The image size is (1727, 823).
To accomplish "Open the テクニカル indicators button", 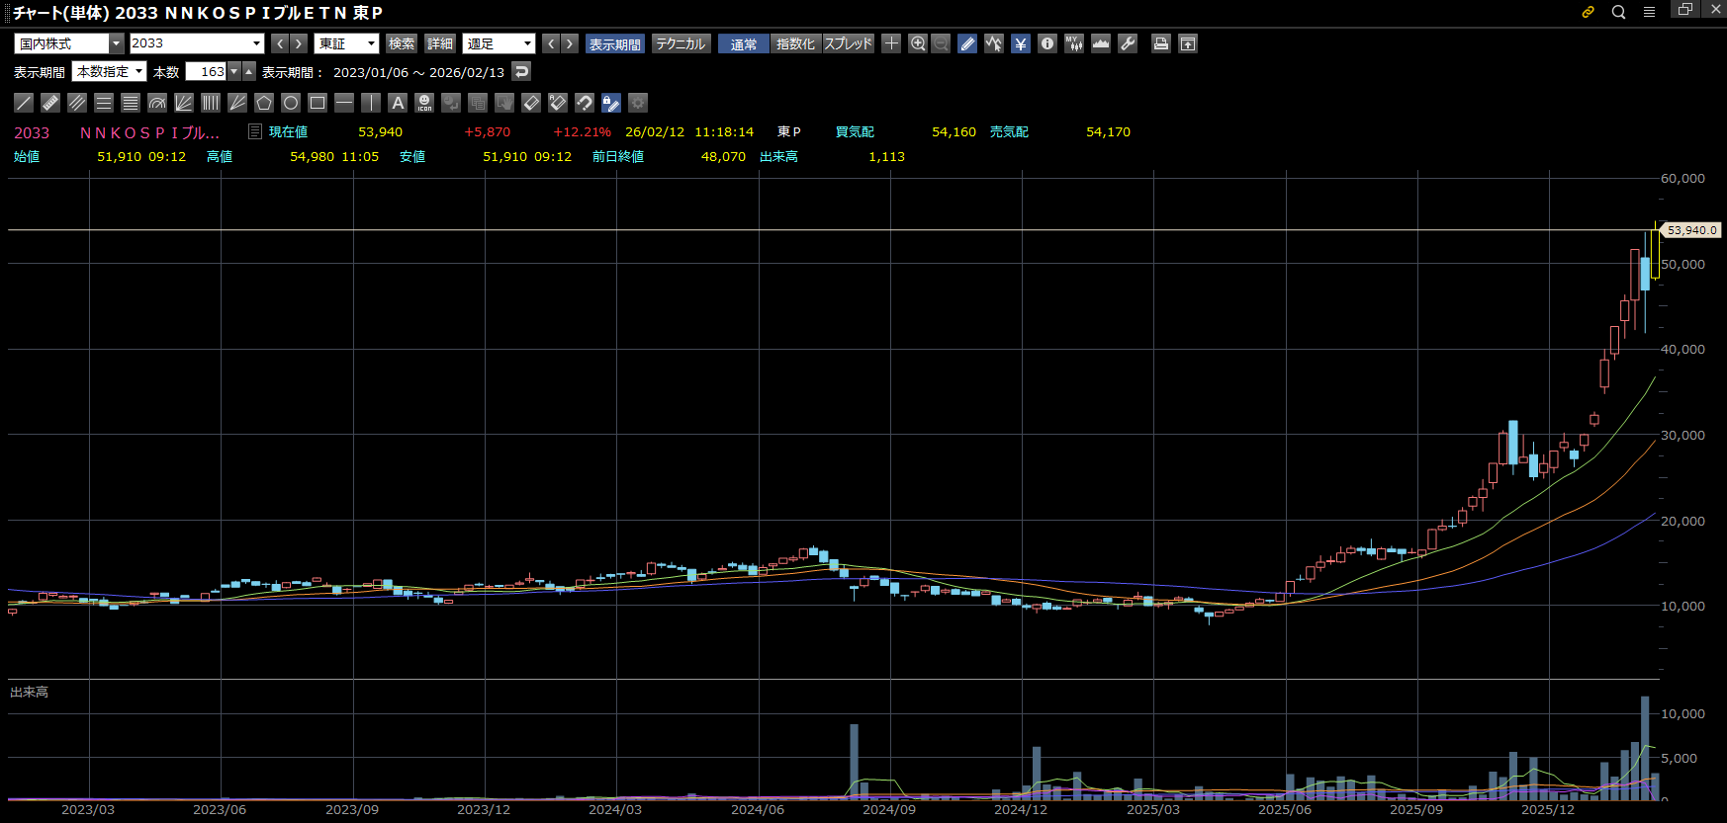I will (x=681, y=43).
